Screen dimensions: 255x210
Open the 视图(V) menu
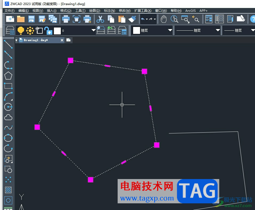pyautogui.click(x=38, y=11)
